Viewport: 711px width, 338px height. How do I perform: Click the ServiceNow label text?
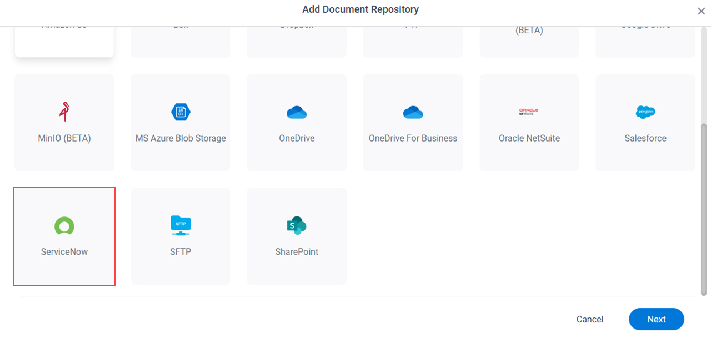64,251
